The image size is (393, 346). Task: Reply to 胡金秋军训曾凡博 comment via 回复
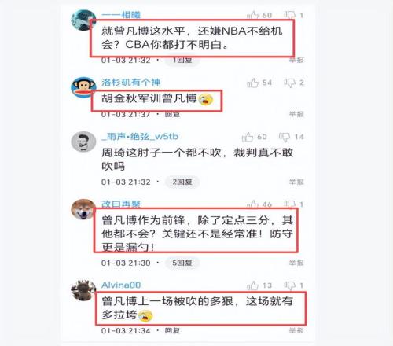click(172, 115)
